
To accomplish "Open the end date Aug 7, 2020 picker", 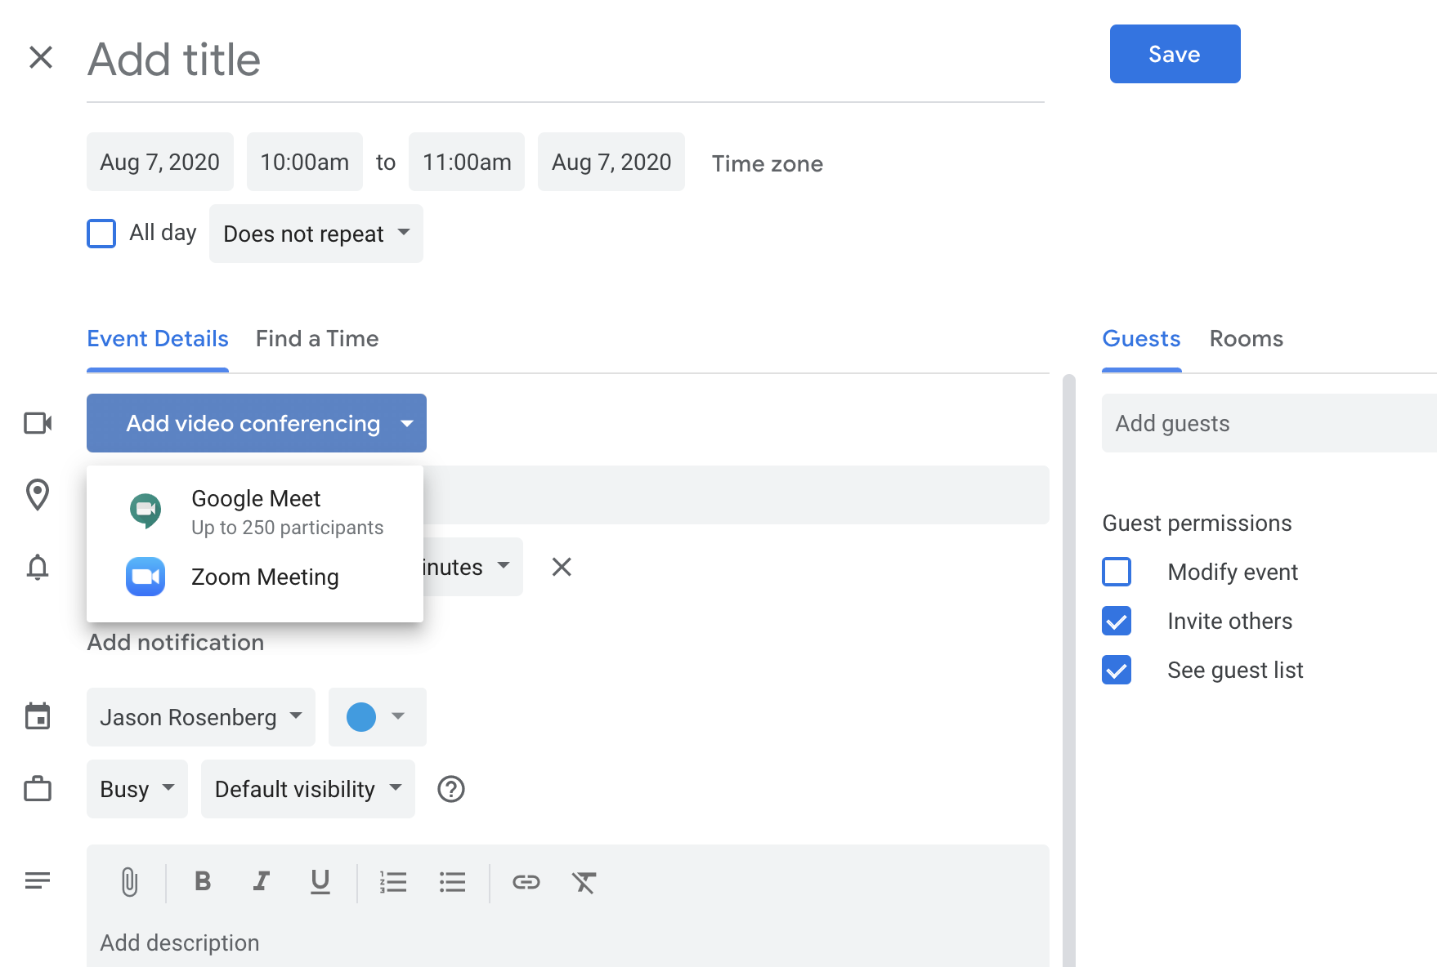I will (x=611, y=162).
